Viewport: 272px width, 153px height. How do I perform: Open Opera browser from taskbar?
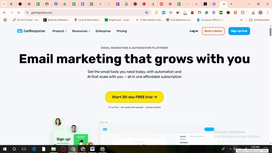tap(63, 149)
